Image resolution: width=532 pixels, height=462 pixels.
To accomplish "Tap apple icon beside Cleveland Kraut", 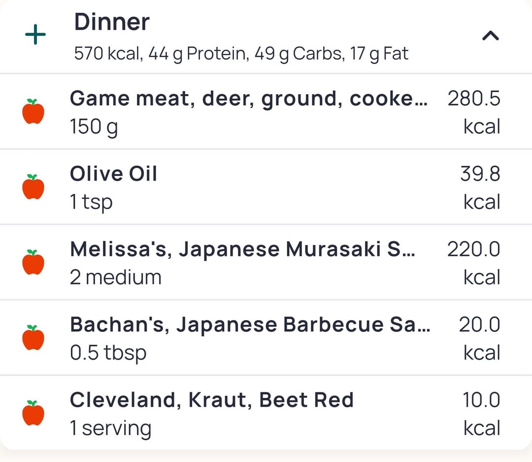I will click(x=33, y=413).
